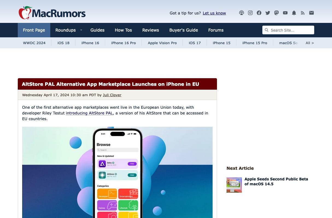332x218 pixels.
Task: Open the Forums section
Action: [x=216, y=30]
